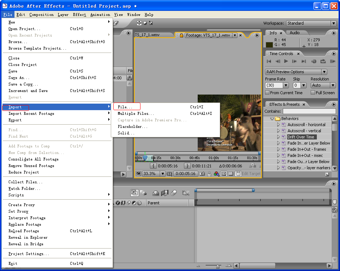340x271 pixels.
Task: Switch to the Audio tab
Action: point(295,33)
